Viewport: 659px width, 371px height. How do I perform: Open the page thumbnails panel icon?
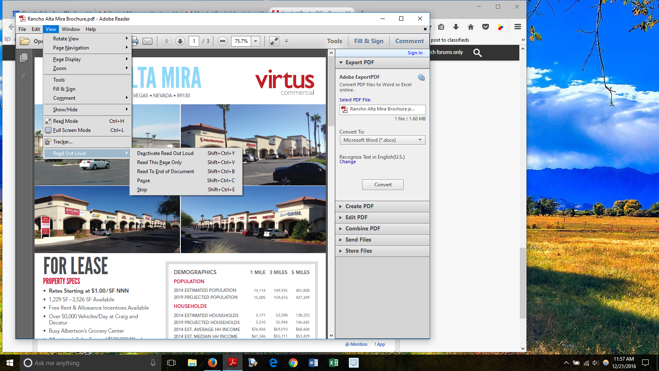coord(24,57)
